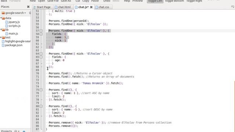Click the Paste toolbar button
This screenshot has width=235, height=132.
[x=95, y=1]
